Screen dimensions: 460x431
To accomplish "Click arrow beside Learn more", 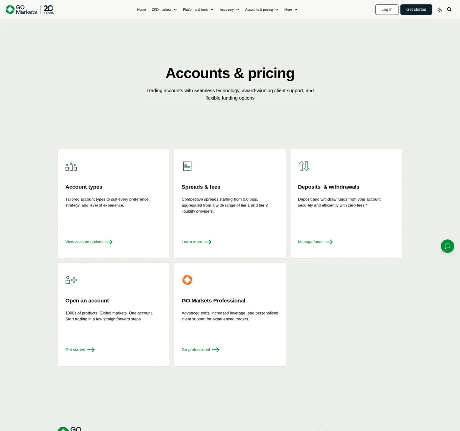I will (208, 242).
